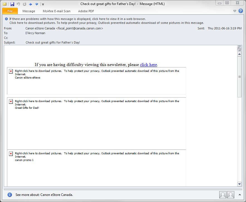Click the Save icon in Quick Access Toolbar
246x202 pixels.
click(x=12, y=4)
